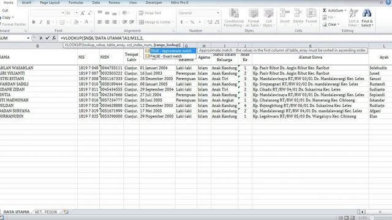Click the Insert Worksheet tab icon
The height and width of the screenshot is (220, 392).
pos(66,212)
